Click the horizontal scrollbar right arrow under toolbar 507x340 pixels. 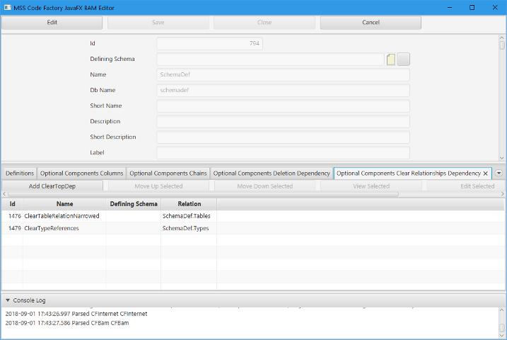[x=502, y=194]
